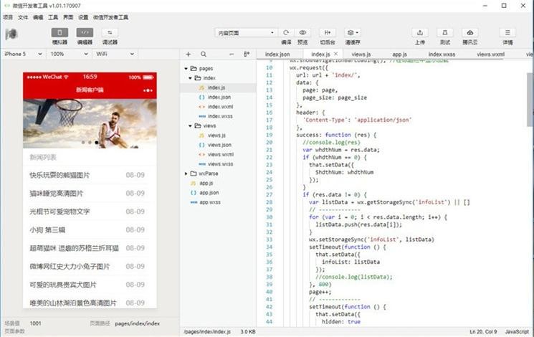Open the 工具 menu
The height and width of the screenshot is (337, 534).
click(x=53, y=17)
